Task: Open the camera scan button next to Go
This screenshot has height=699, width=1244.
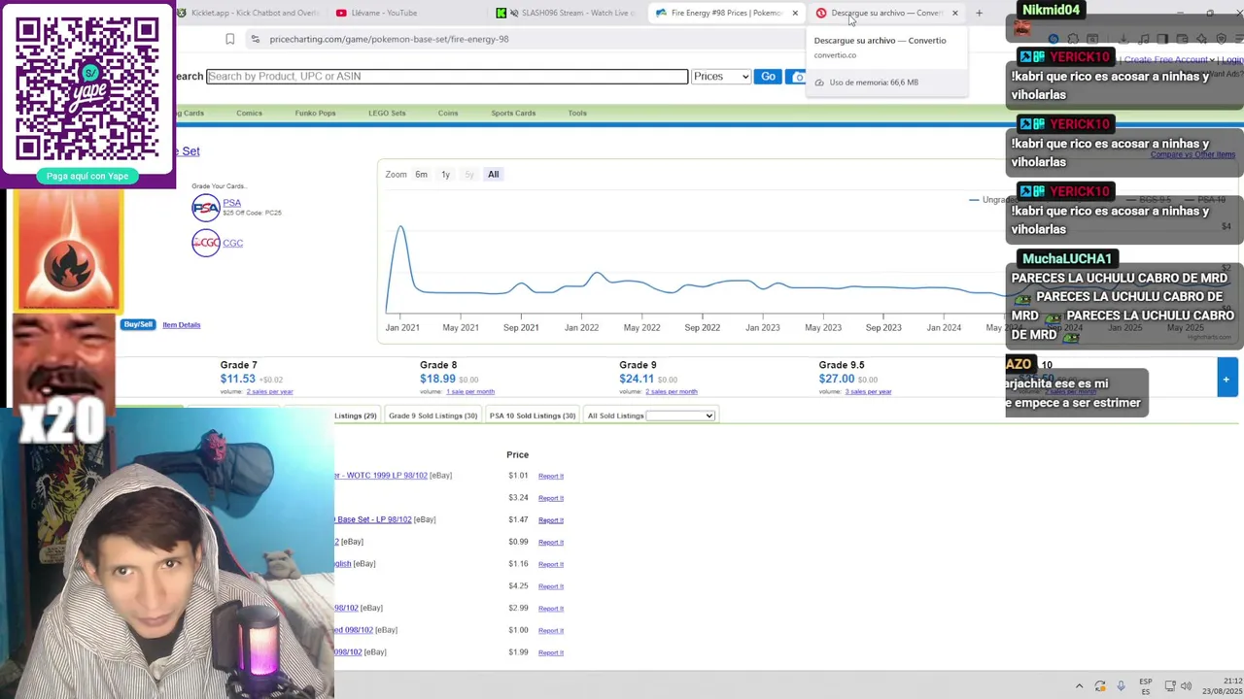Action: click(797, 77)
